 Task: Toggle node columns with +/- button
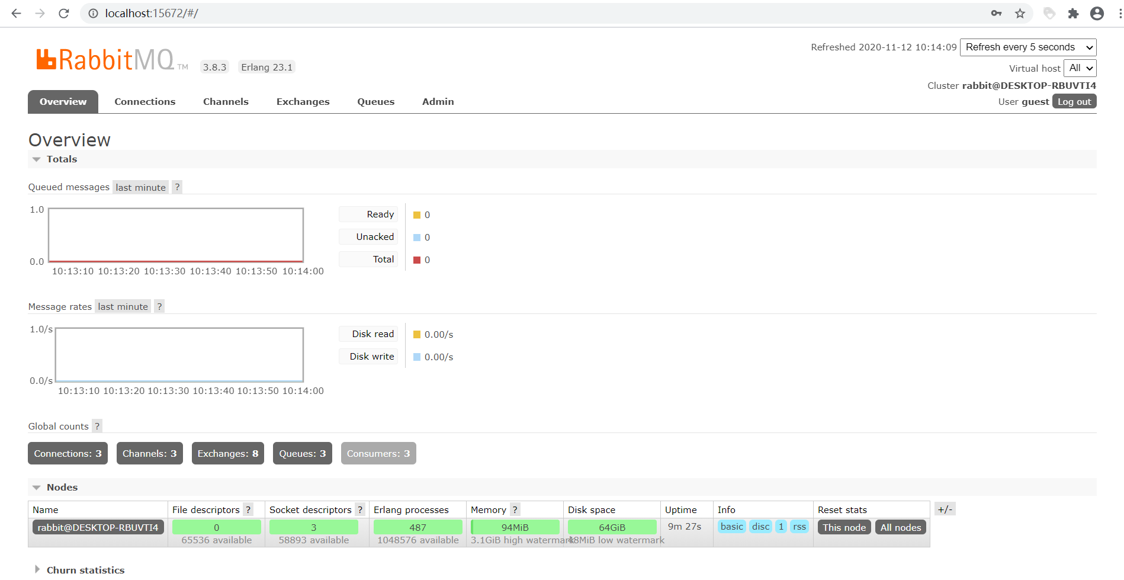(945, 509)
